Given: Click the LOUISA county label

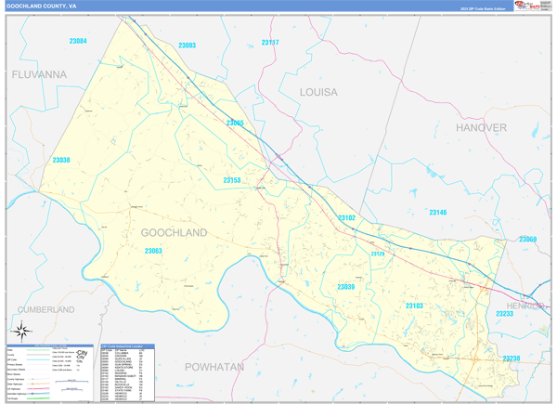Looking at the screenshot, I should pyautogui.click(x=319, y=92).
